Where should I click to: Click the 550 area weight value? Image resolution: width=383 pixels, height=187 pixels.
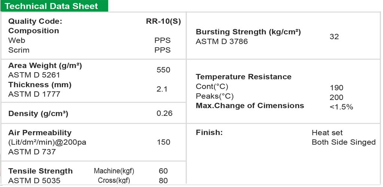(163, 70)
